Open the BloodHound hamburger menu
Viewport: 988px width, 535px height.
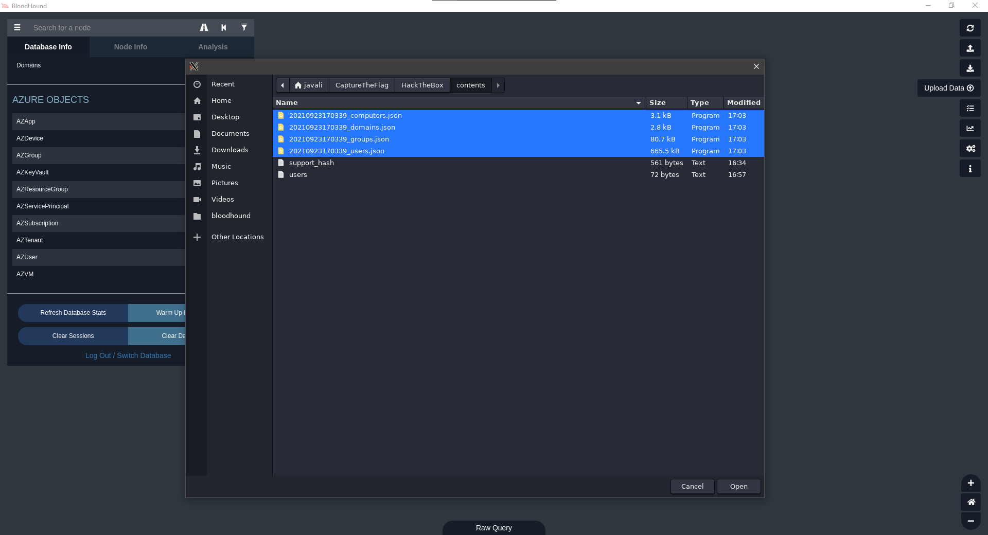(x=17, y=28)
